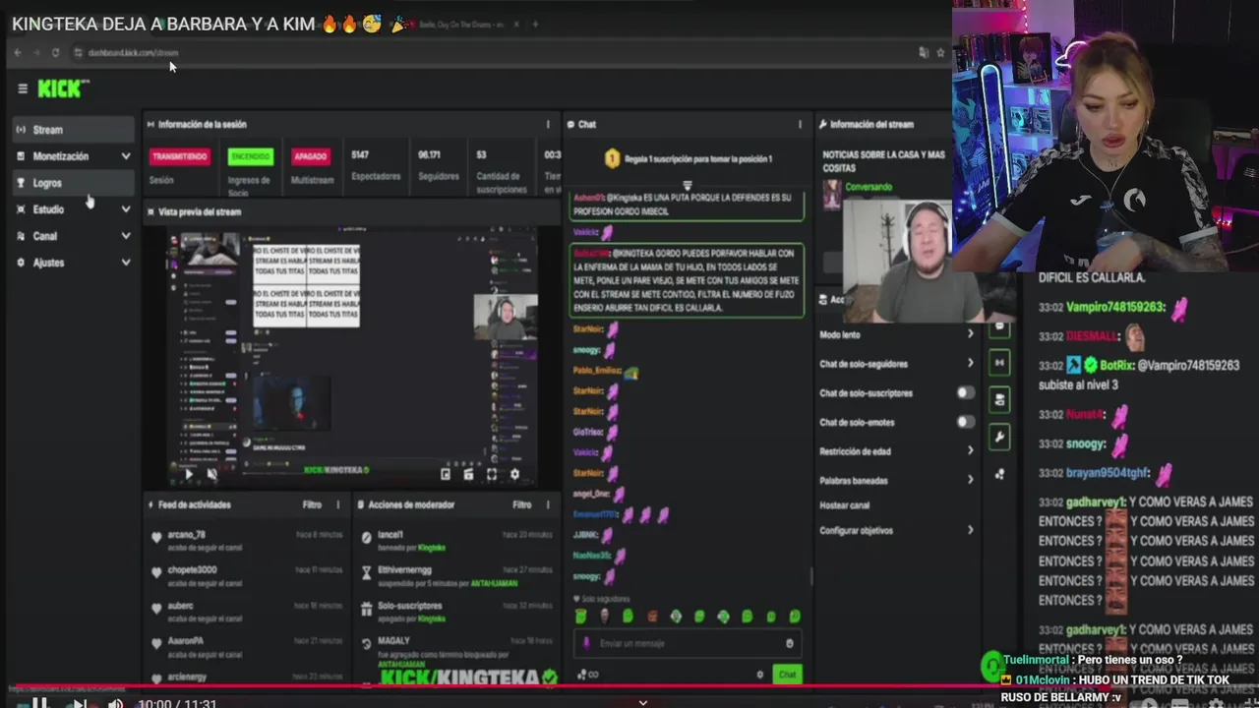Open Acciones de moderador options menu

point(548,504)
